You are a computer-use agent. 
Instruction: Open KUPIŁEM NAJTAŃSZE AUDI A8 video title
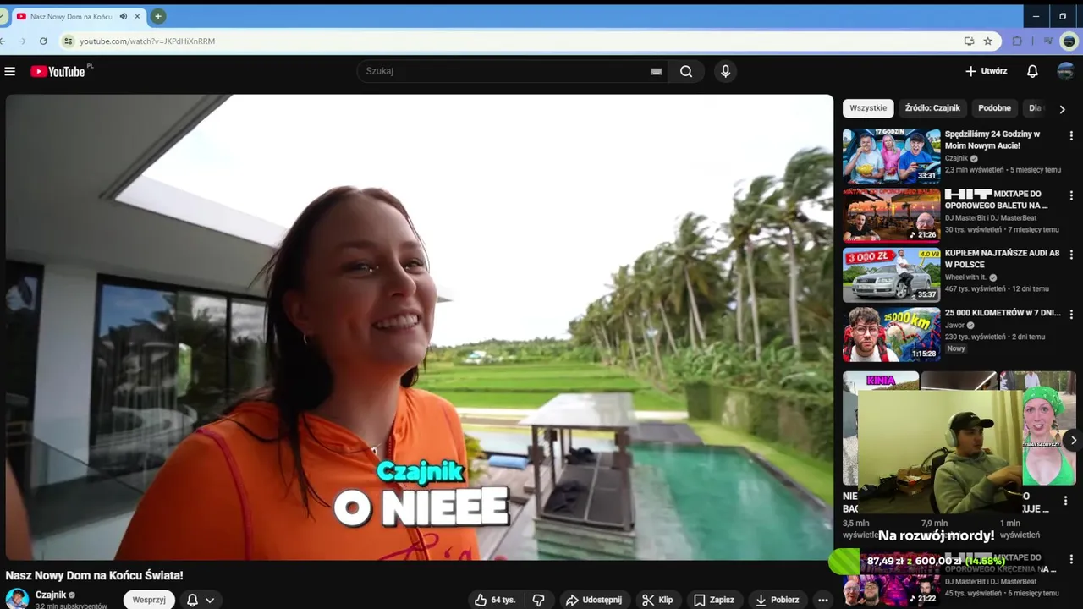tap(1002, 258)
